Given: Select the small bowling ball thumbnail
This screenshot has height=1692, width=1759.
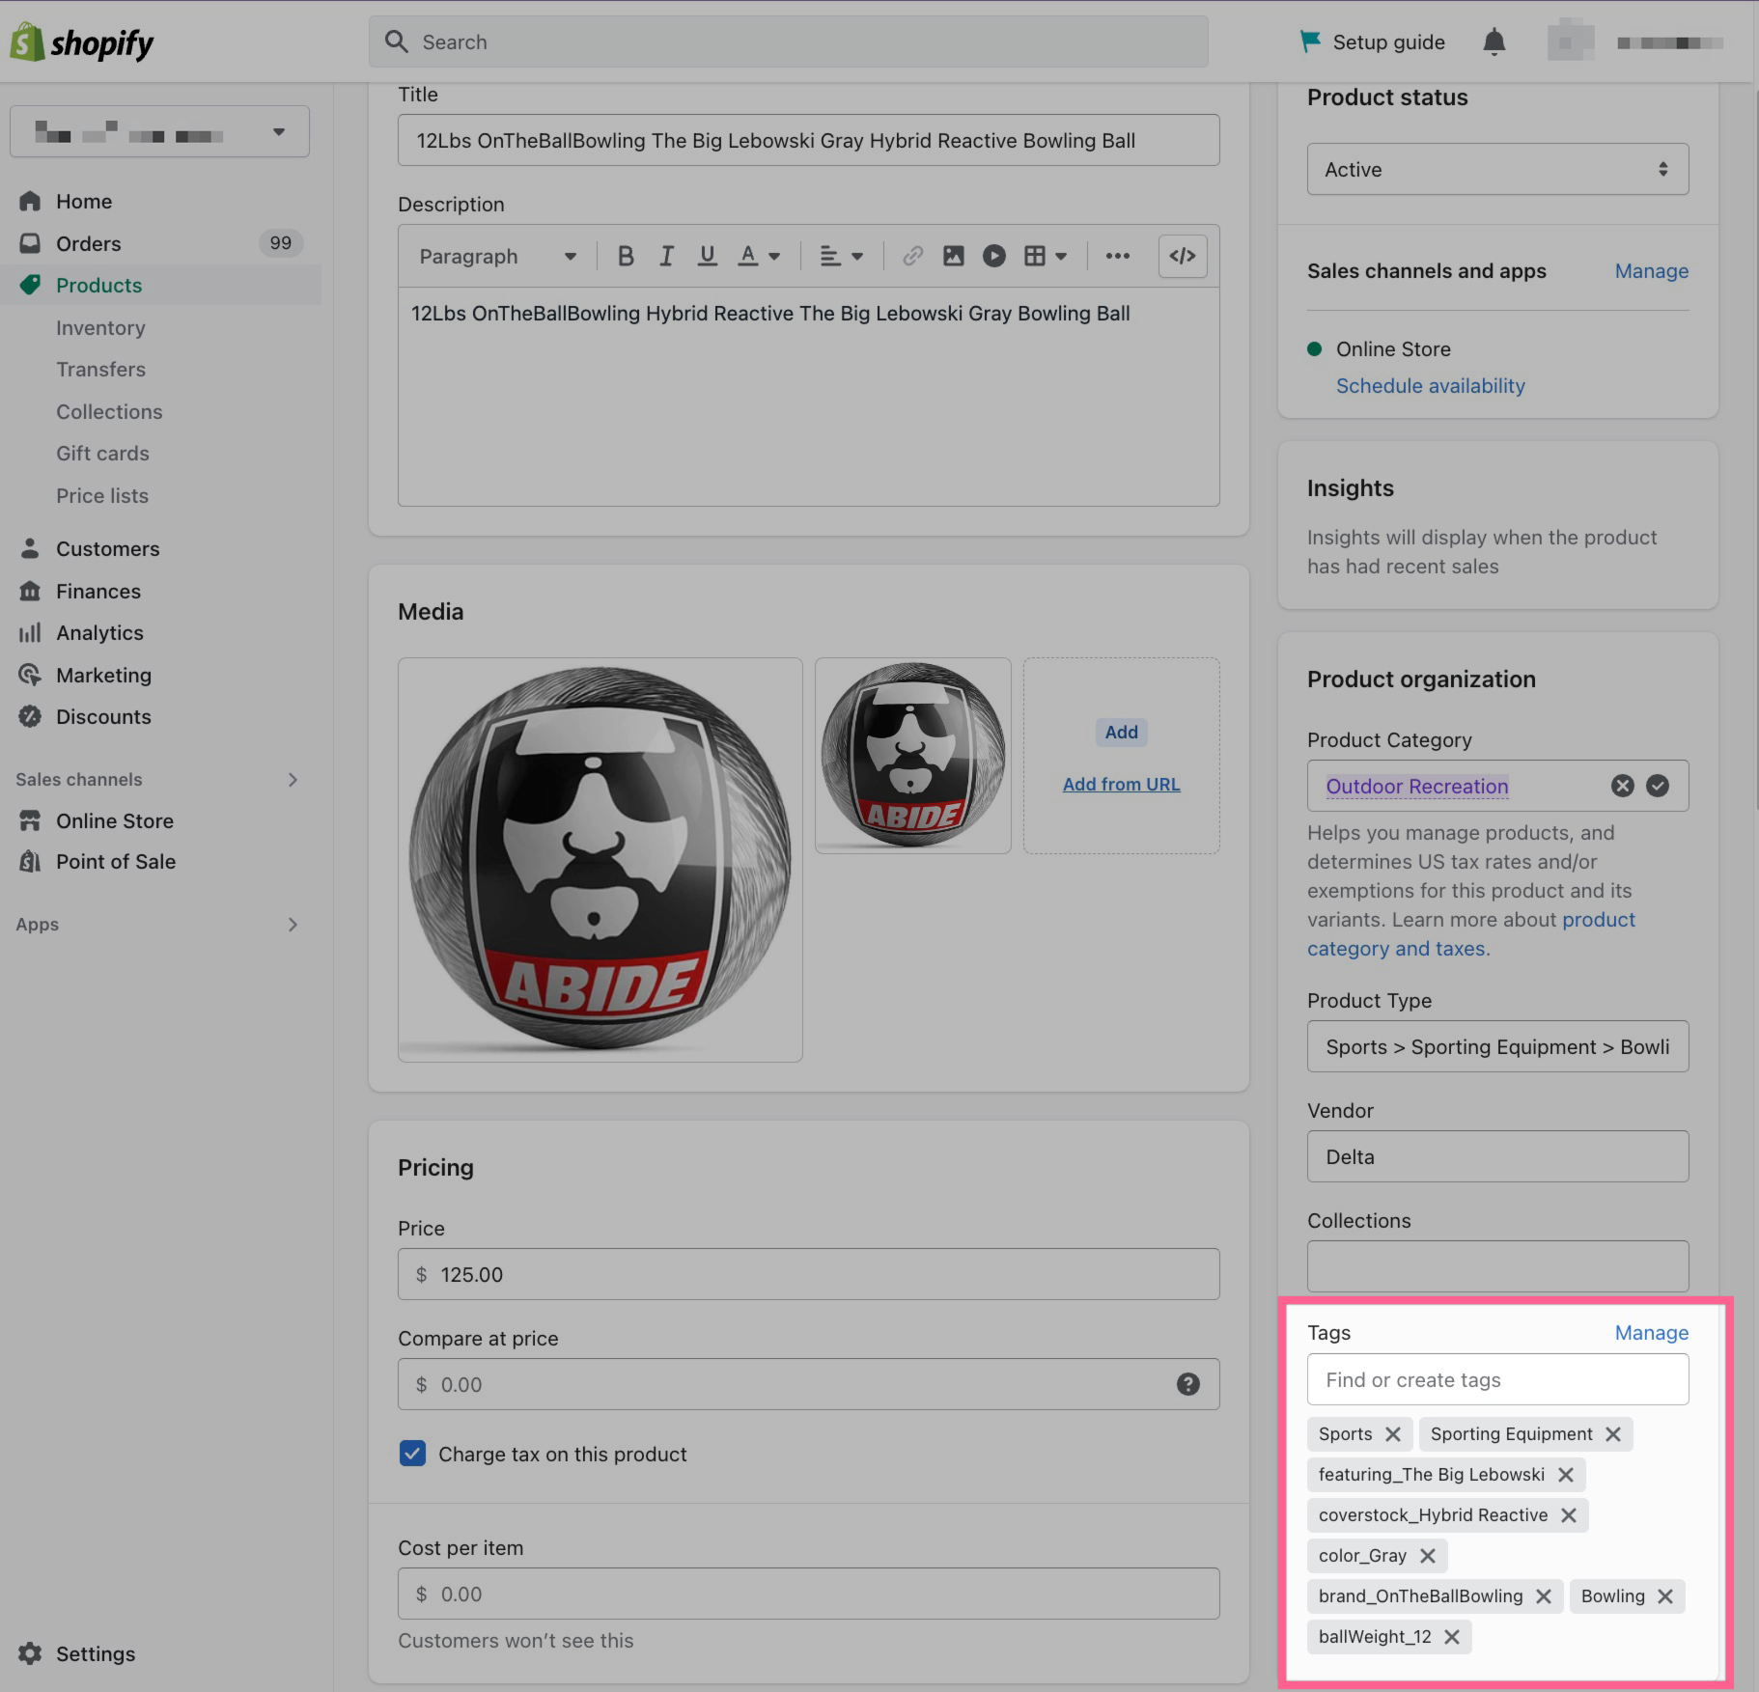Looking at the screenshot, I should pos(912,756).
